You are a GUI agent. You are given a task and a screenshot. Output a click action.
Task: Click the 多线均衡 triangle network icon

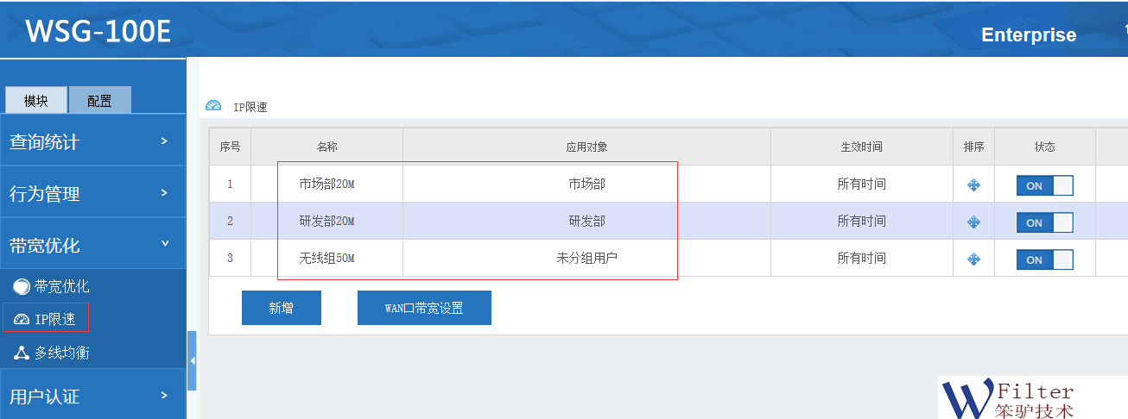22,353
